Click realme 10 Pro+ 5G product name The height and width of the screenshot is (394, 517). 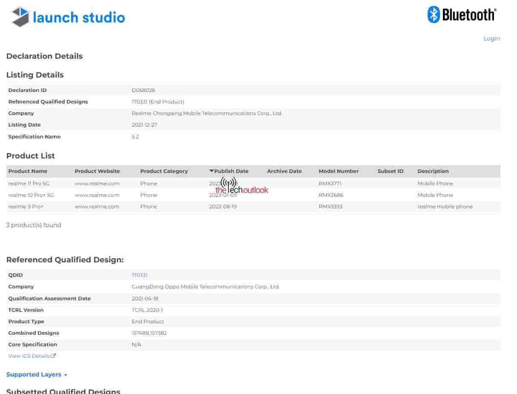pyautogui.click(x=31, y=195)
